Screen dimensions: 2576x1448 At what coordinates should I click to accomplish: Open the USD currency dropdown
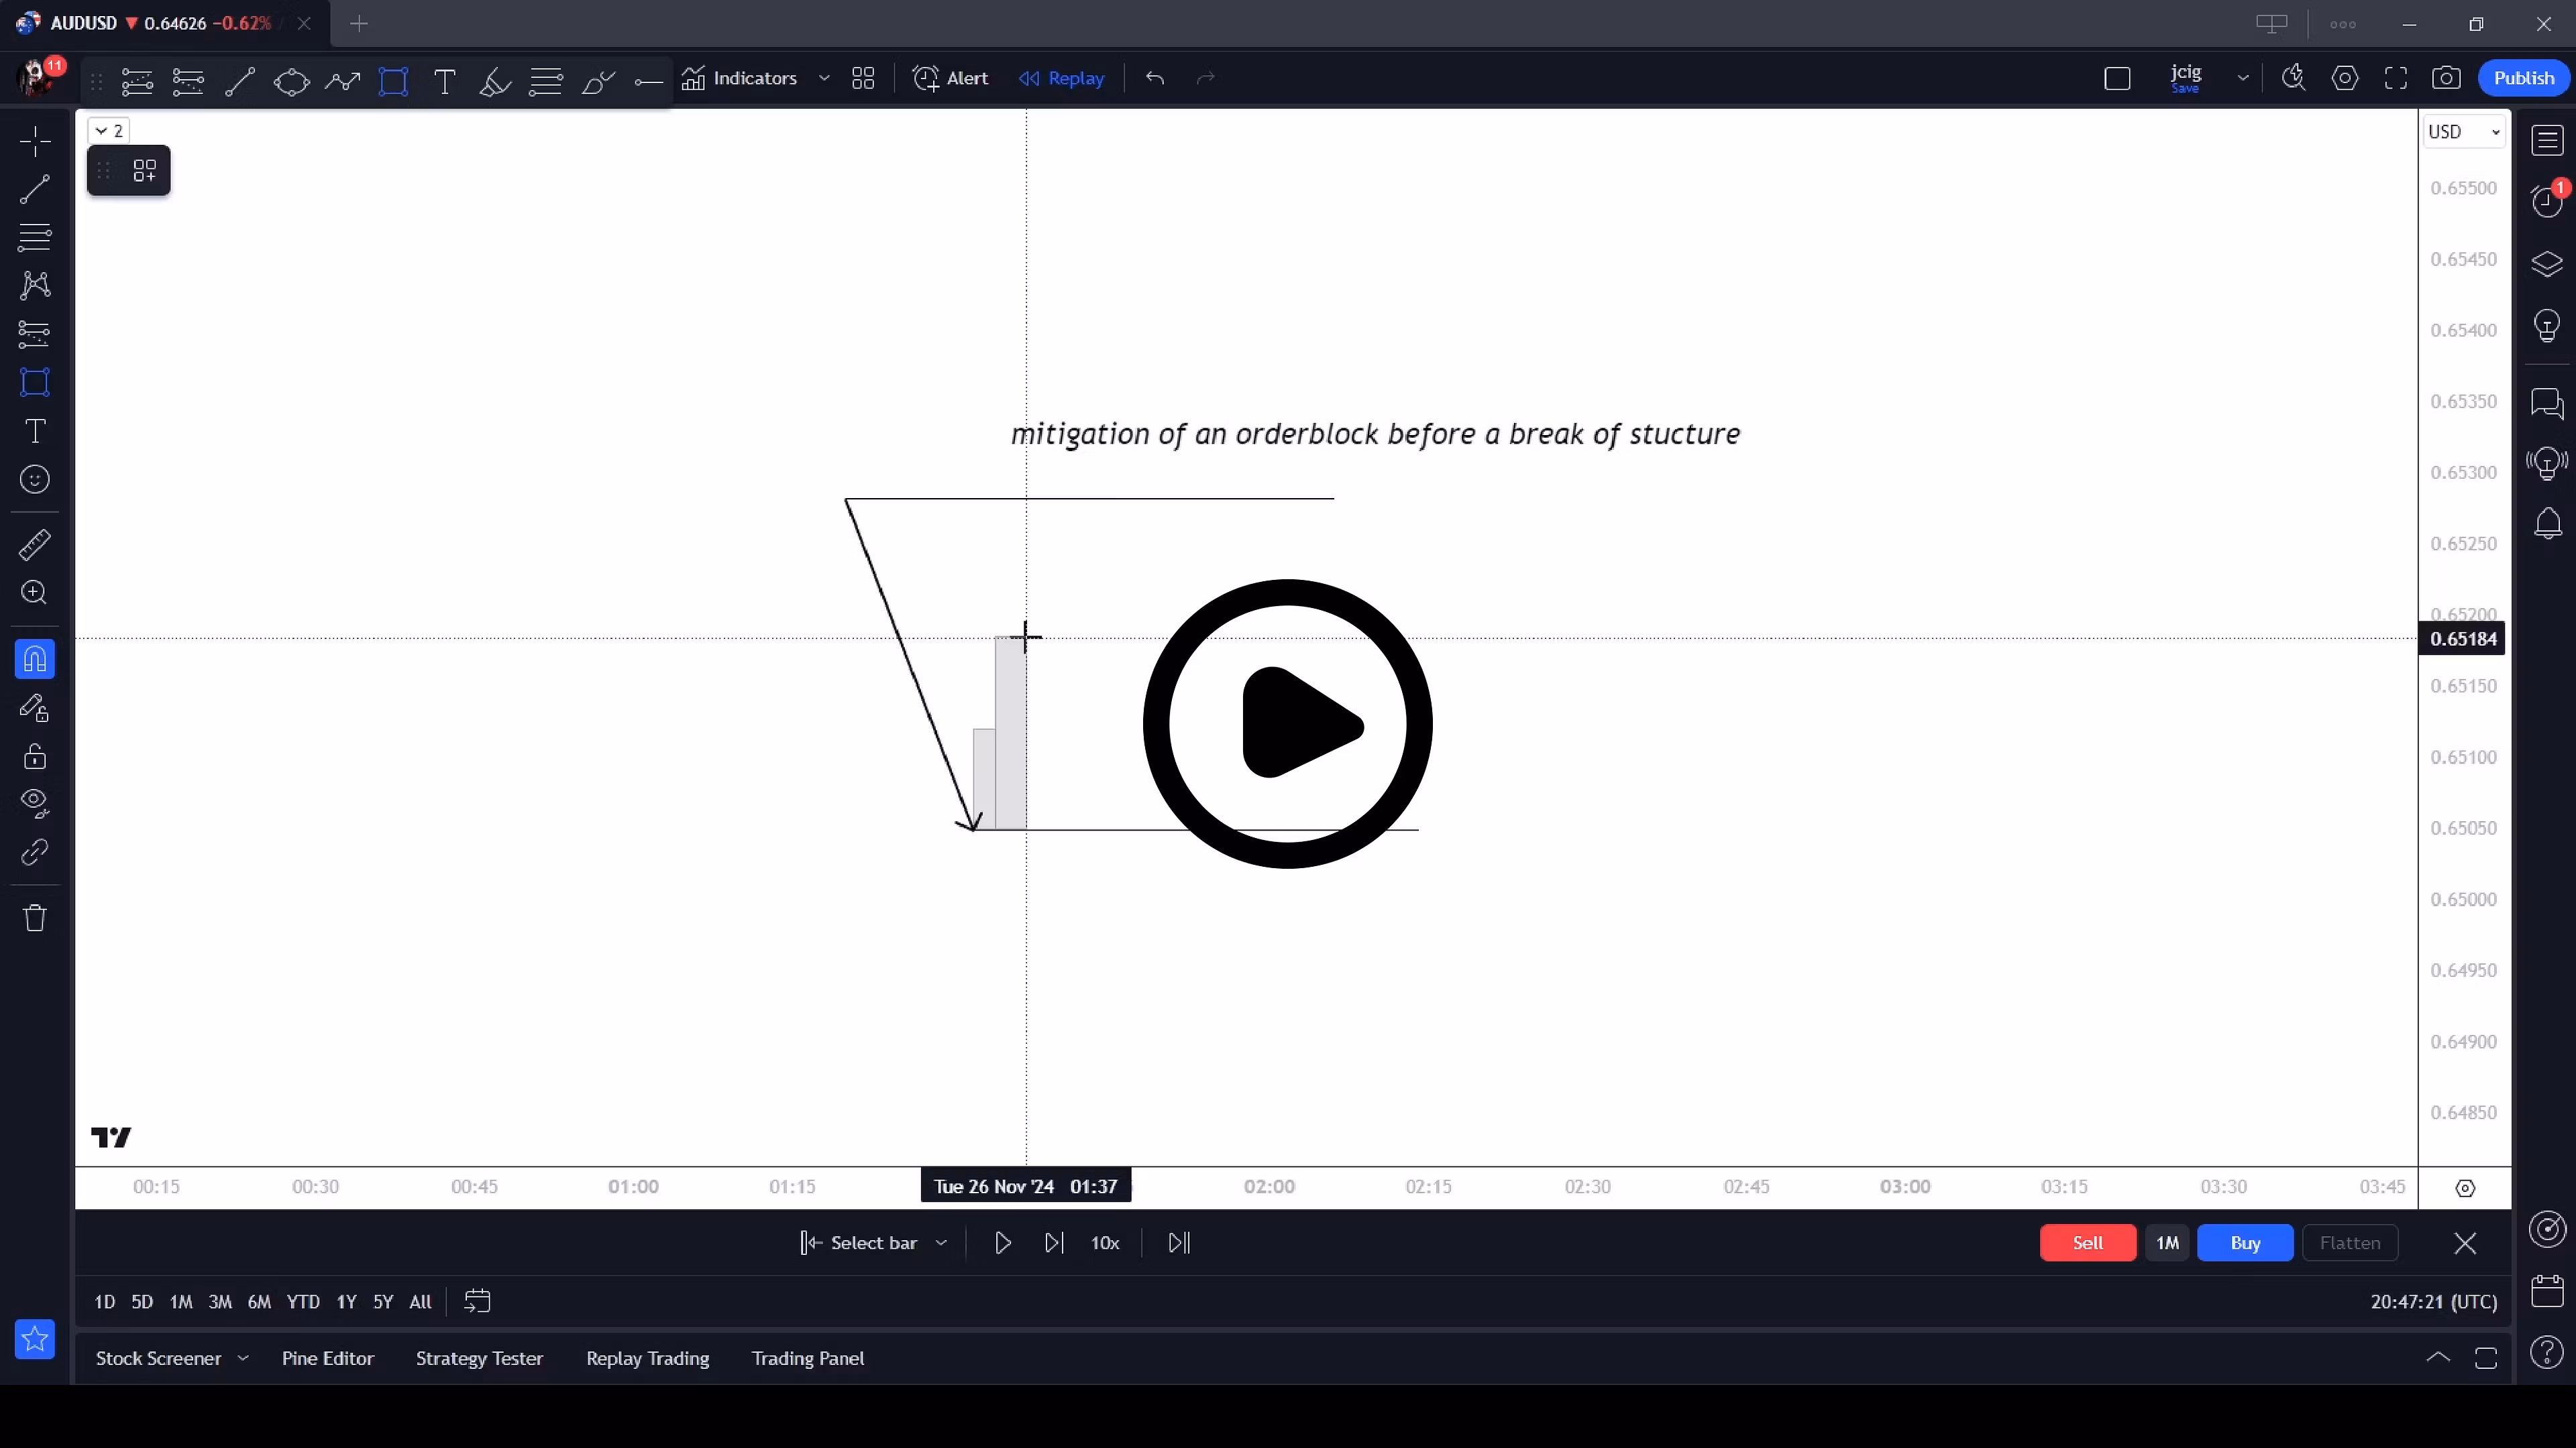point(2464,131)
